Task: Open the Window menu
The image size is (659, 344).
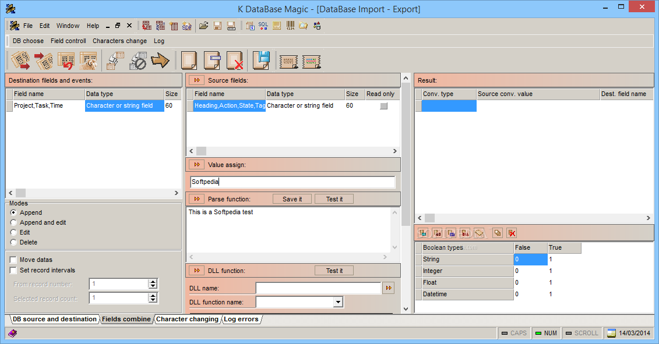Action: coord(68,26)
